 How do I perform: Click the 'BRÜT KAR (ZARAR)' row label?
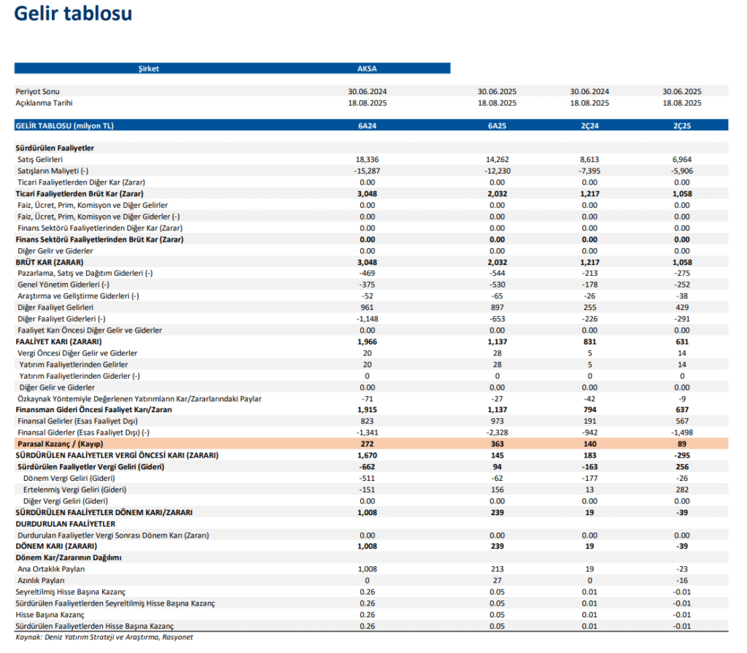click(49, 263)
